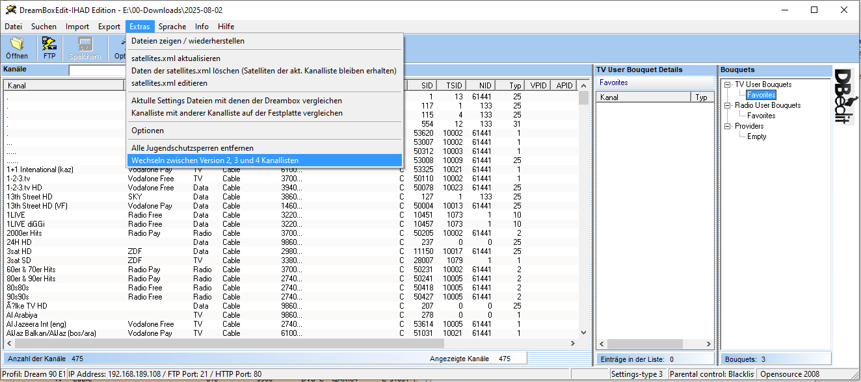The image size is (861, 382).
Task: Click the Bouquet Details scroll-right arrow
Action: click(708, 344)
